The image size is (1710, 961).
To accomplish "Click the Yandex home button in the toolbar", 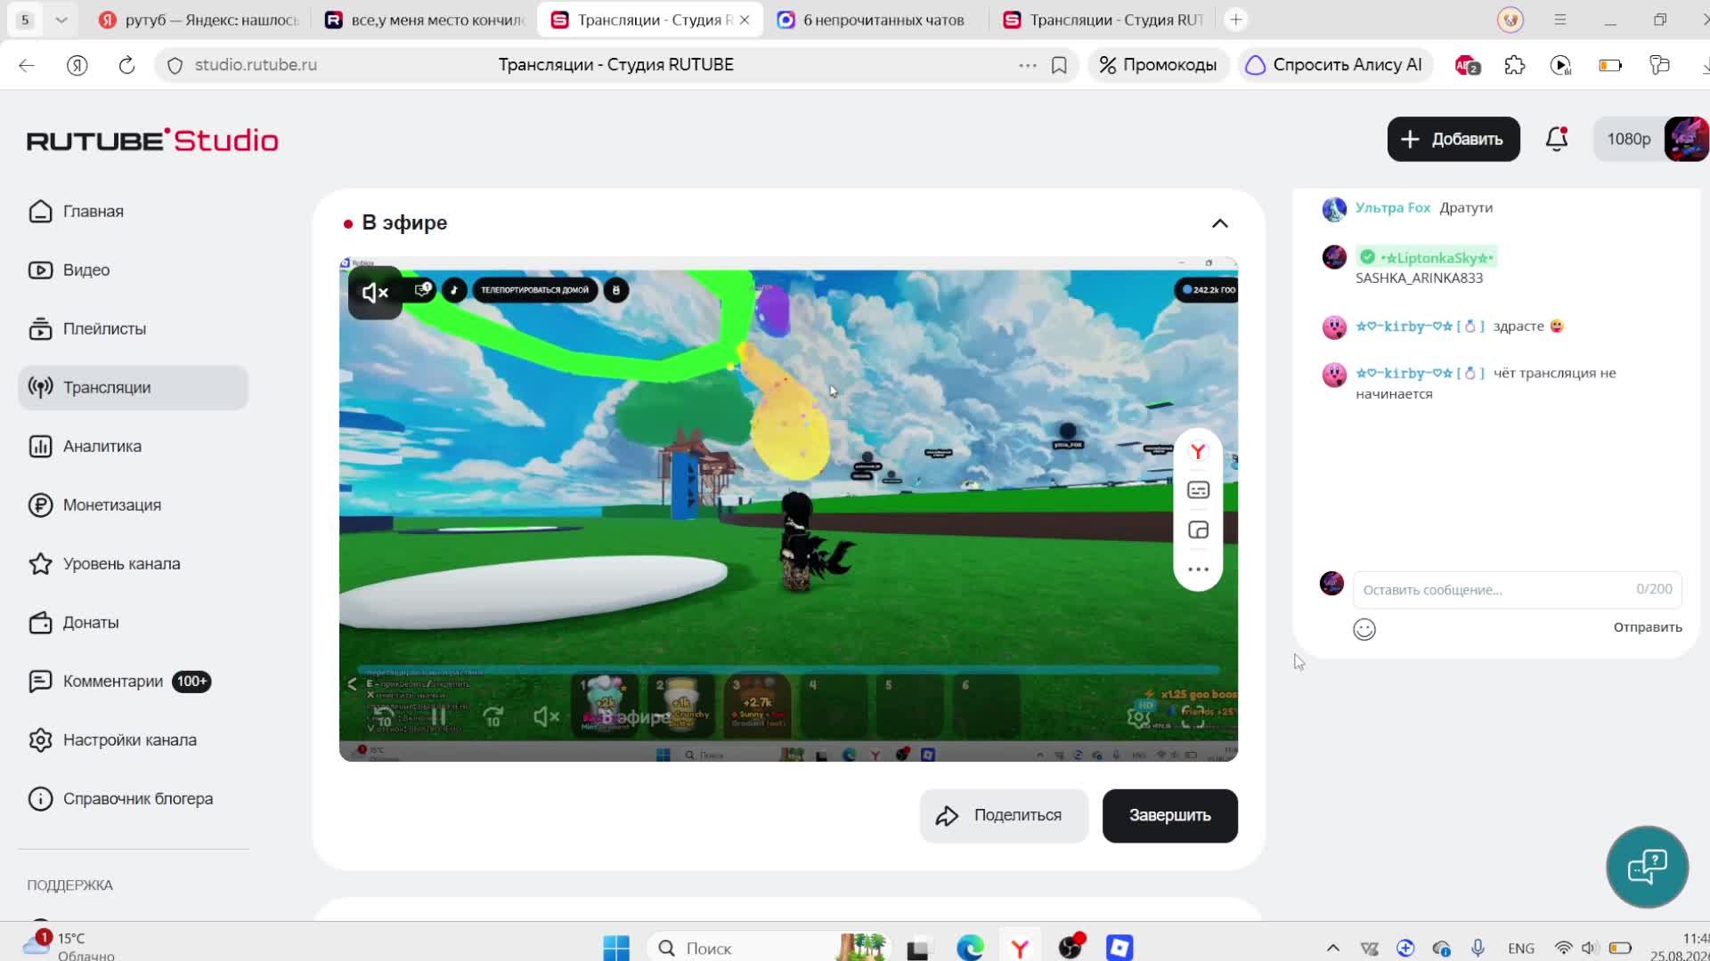I will (77, 65).
